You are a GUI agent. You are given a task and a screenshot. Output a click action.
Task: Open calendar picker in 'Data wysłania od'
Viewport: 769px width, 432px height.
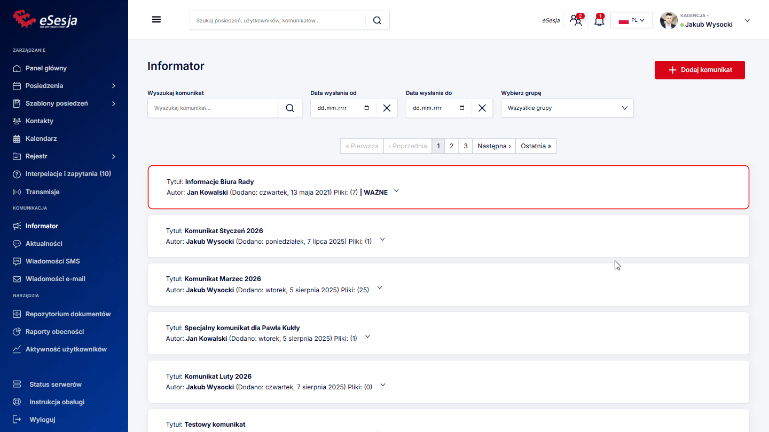click(x=366, y=108)
